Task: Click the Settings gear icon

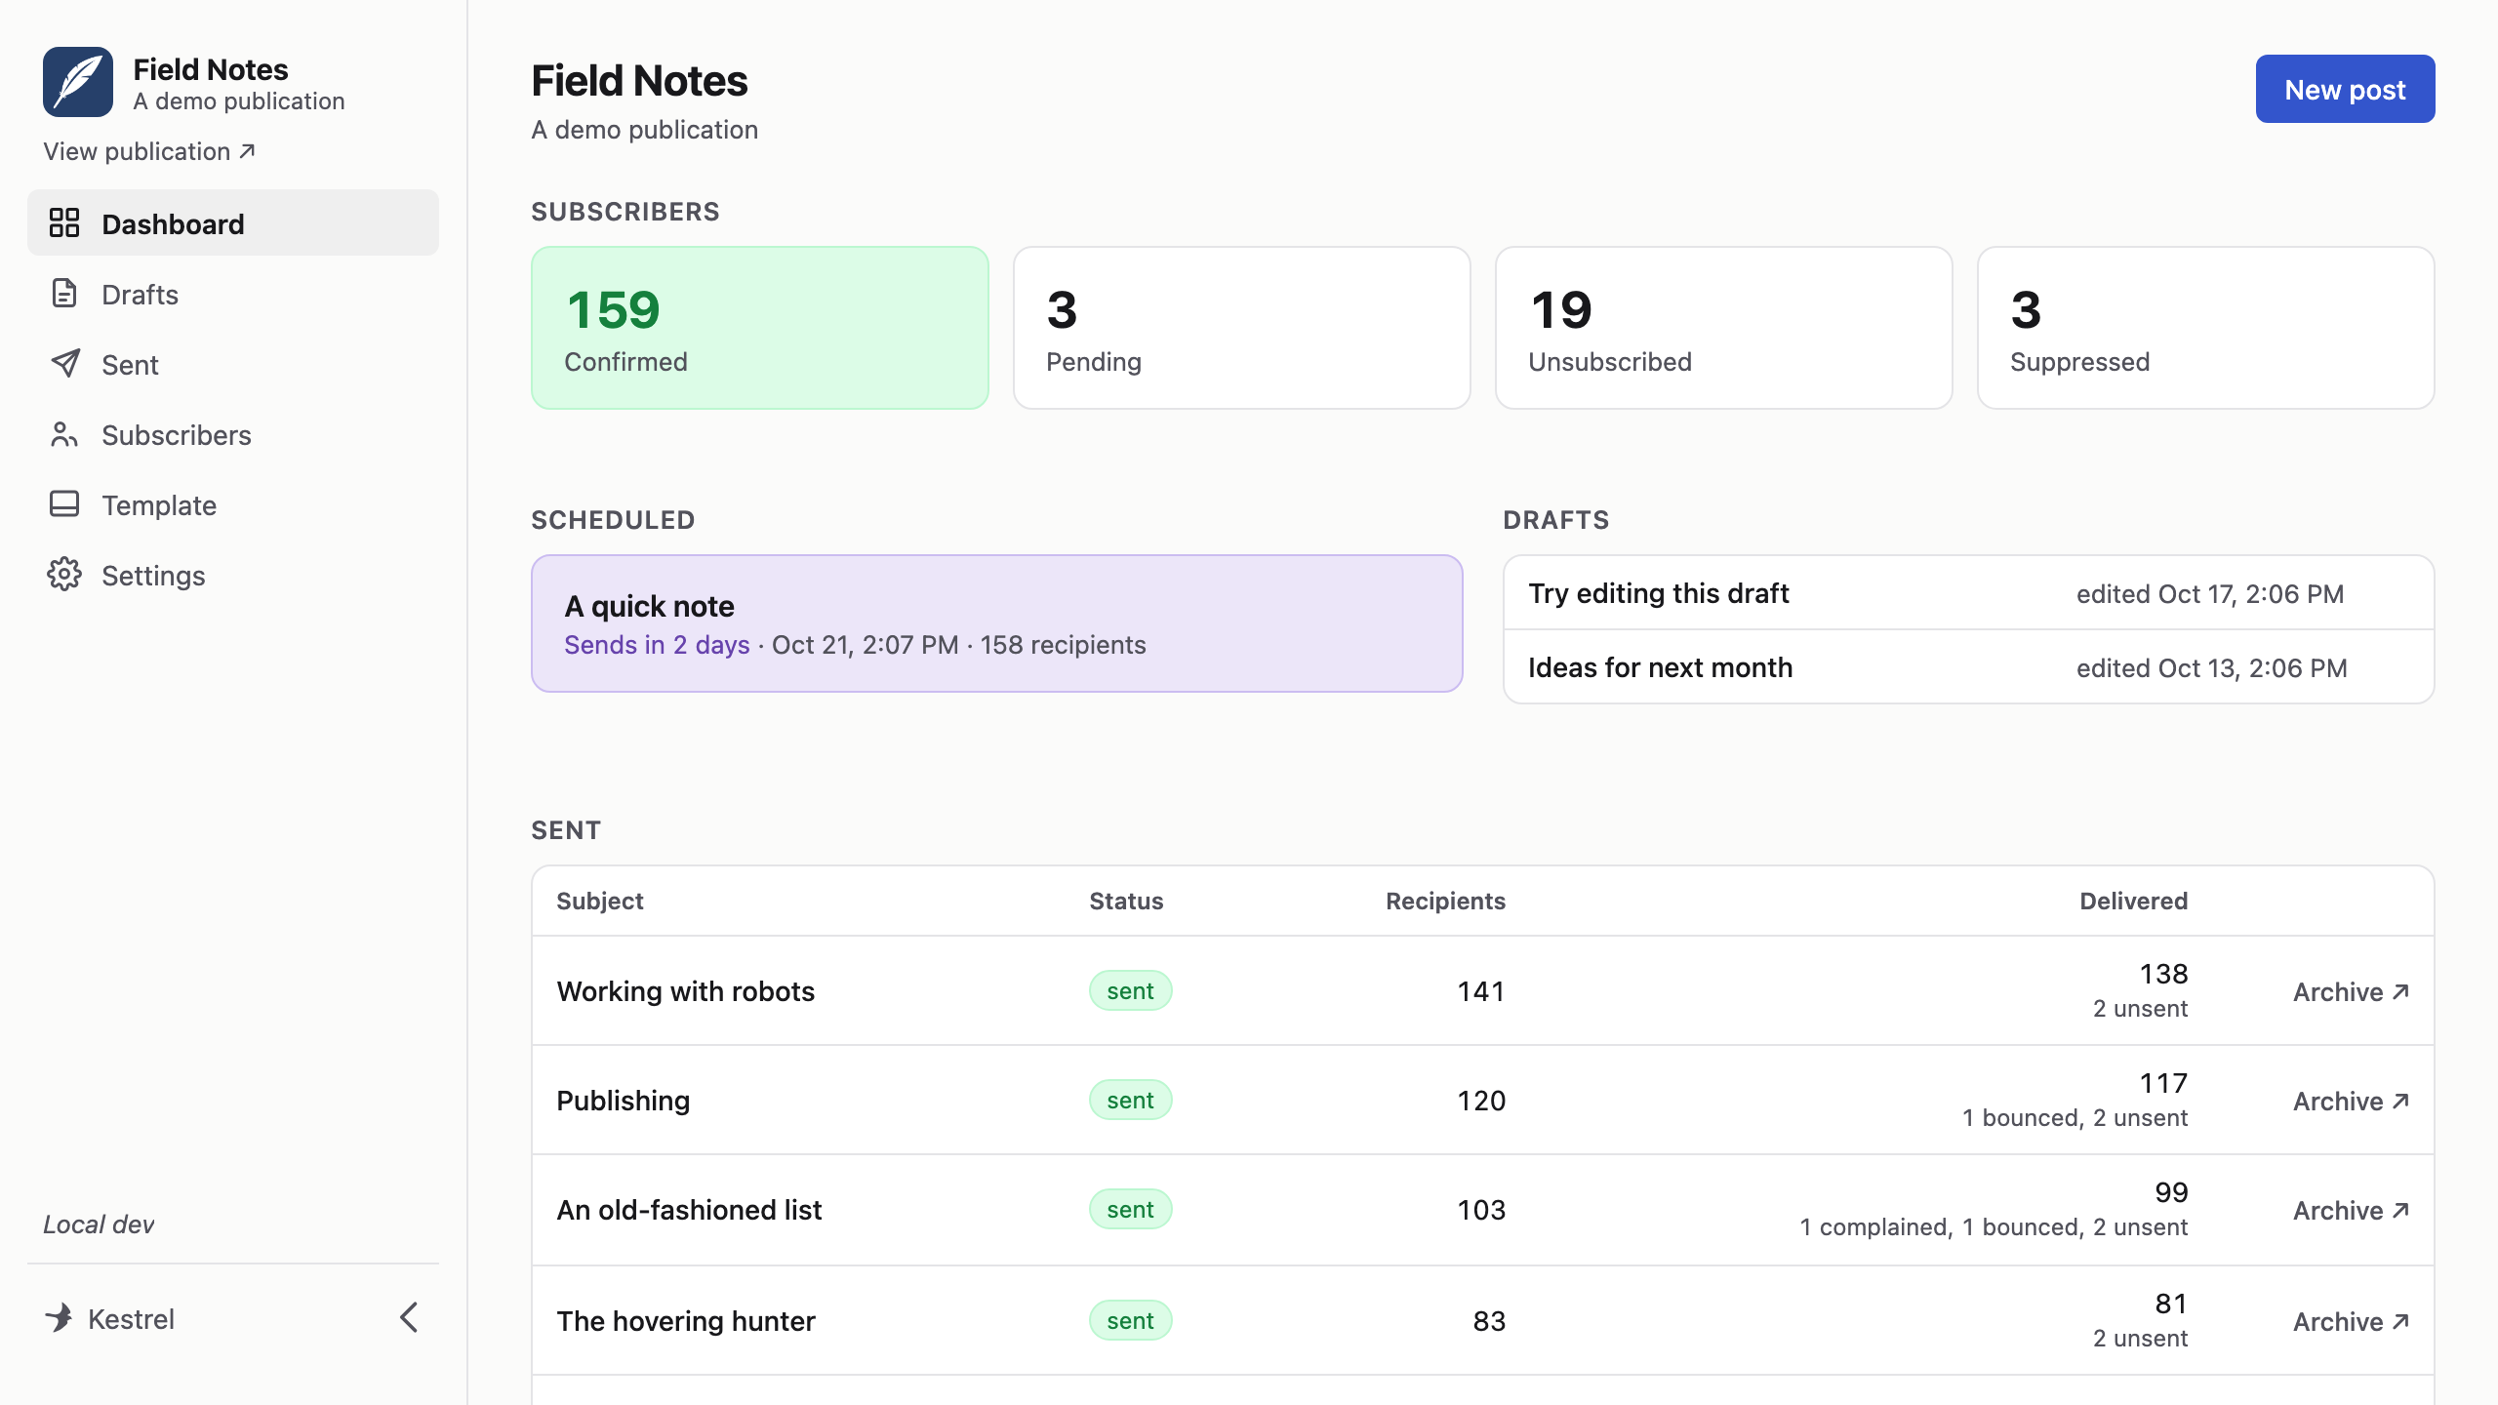Action: click(64, 575)
